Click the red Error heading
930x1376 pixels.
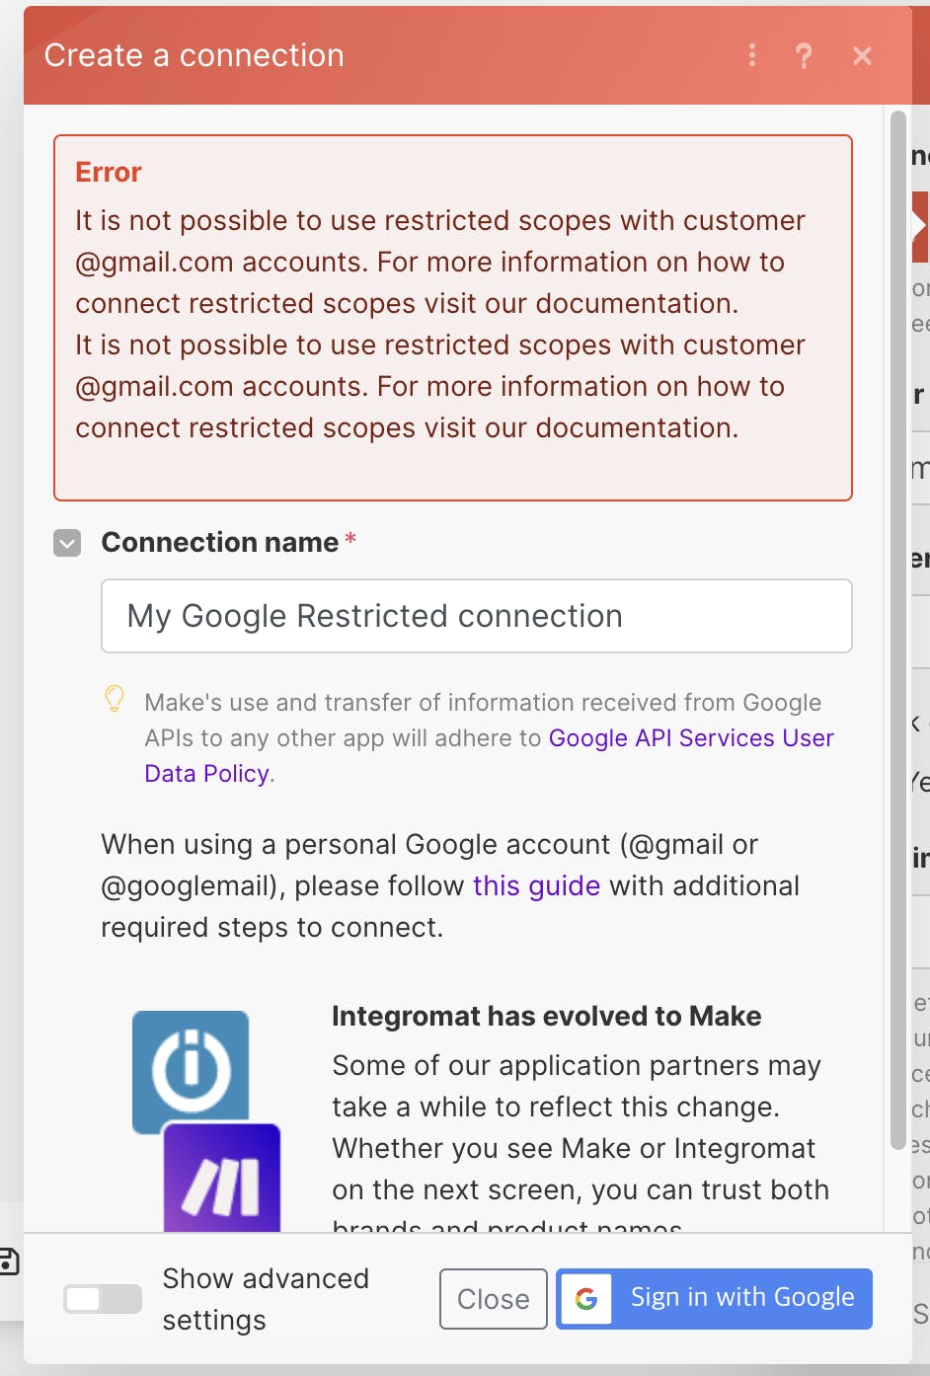point(109,172)
